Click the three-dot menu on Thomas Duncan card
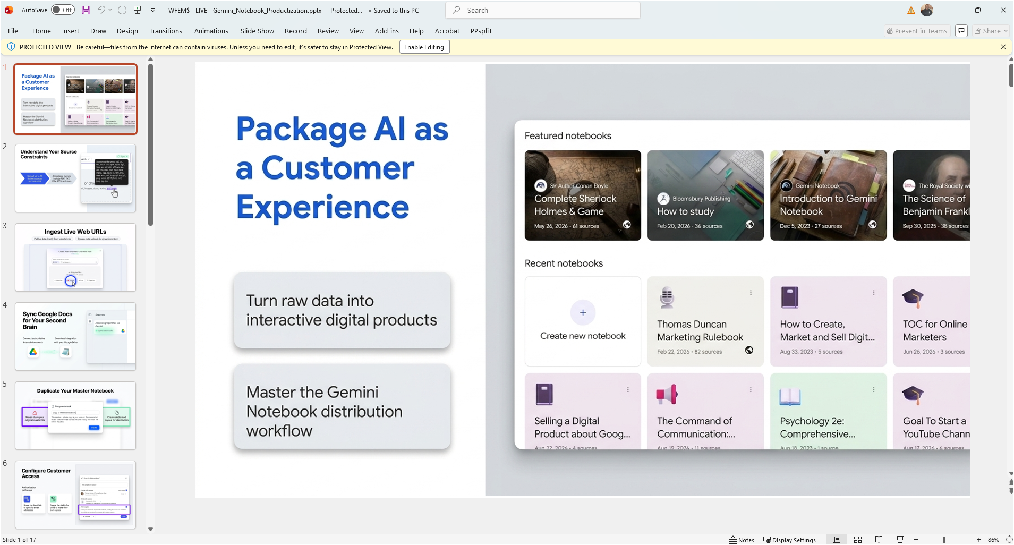The image size is (1014, 545). (x=751, y=293)
